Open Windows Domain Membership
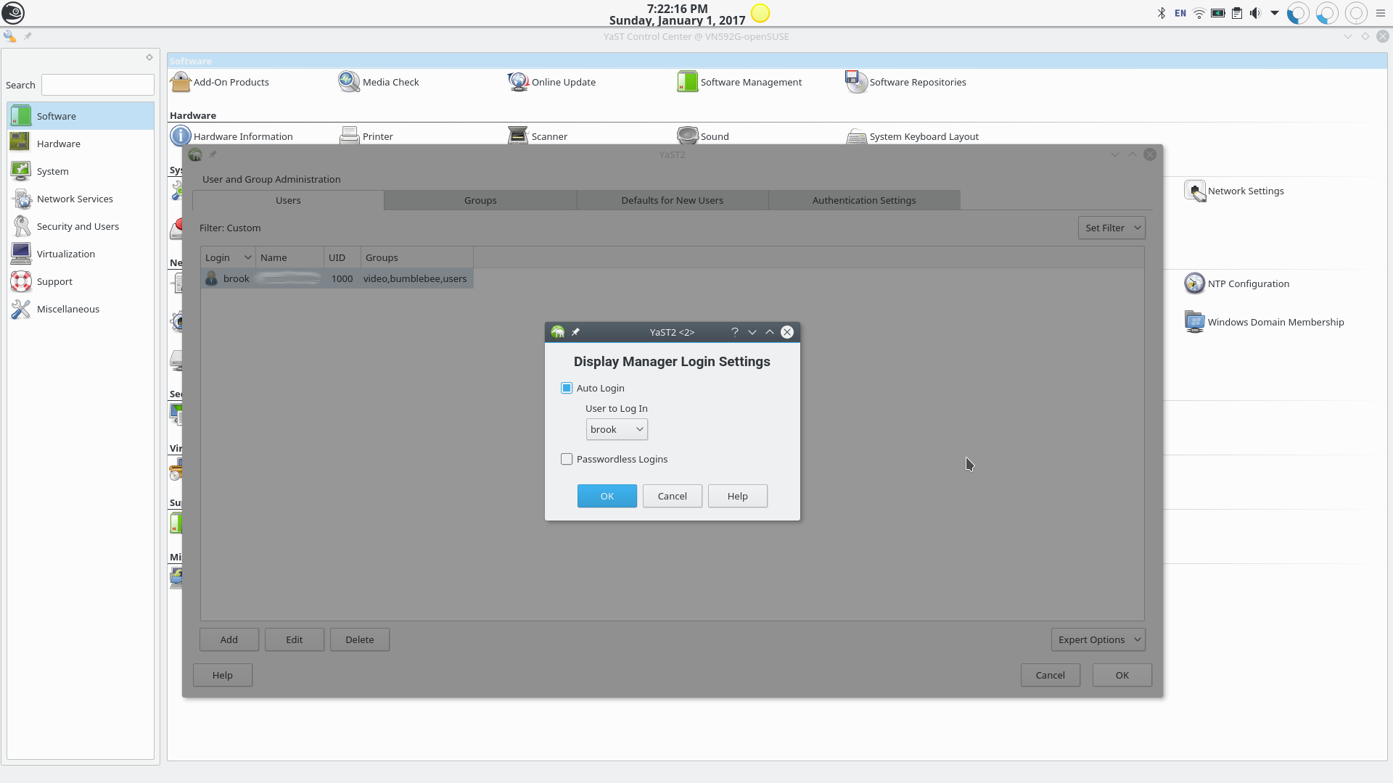Image resolution: width=1393 pixels, height=783 pixels. (x=1264, y=322)
